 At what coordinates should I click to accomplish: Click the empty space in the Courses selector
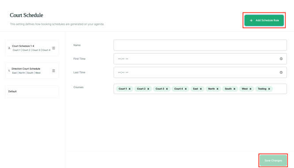coord(279,89)
